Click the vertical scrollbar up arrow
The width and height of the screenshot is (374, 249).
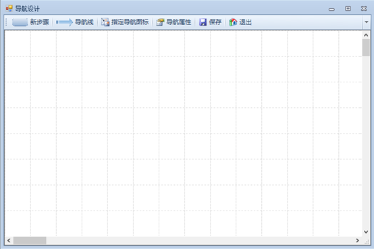[366, 35]
